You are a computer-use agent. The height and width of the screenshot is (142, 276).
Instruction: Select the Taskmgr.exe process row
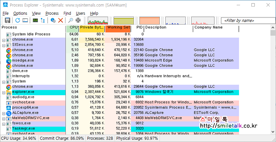[120, 129]
